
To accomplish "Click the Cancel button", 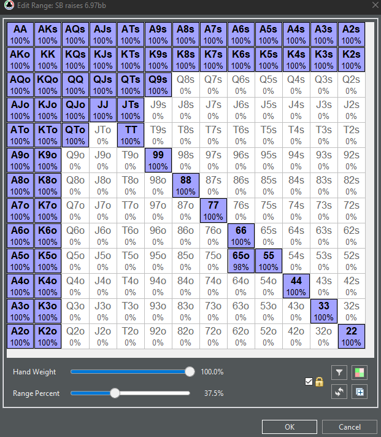I will click(350, 427).
